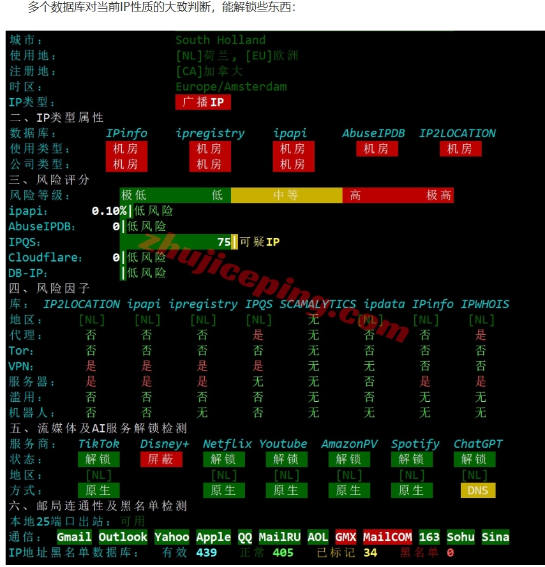
Task: Click the "IPWHOIS" column header
Action: tap(485, 304)
